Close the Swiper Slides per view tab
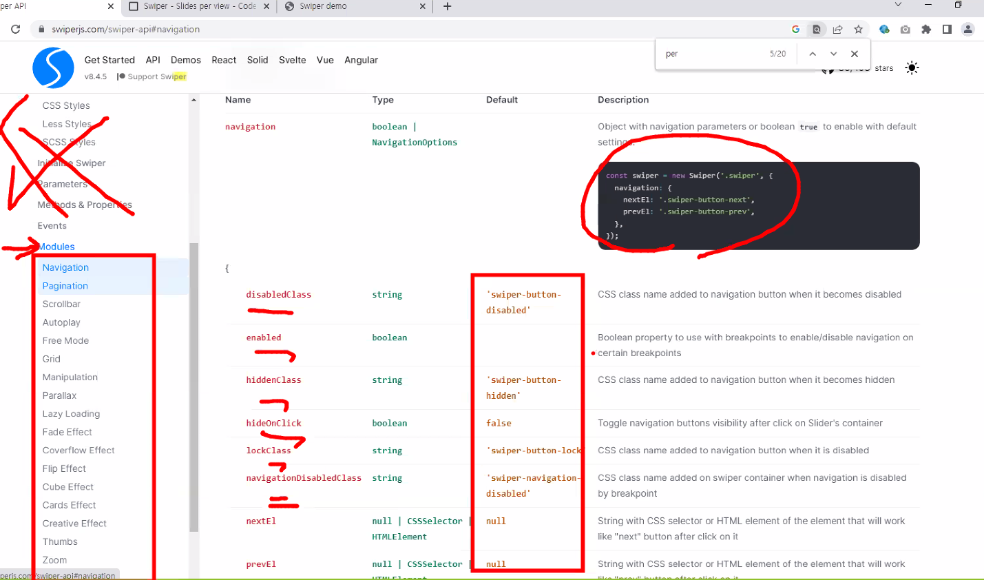This screenshot has width=984, height=580. click(x=266, y=6)
